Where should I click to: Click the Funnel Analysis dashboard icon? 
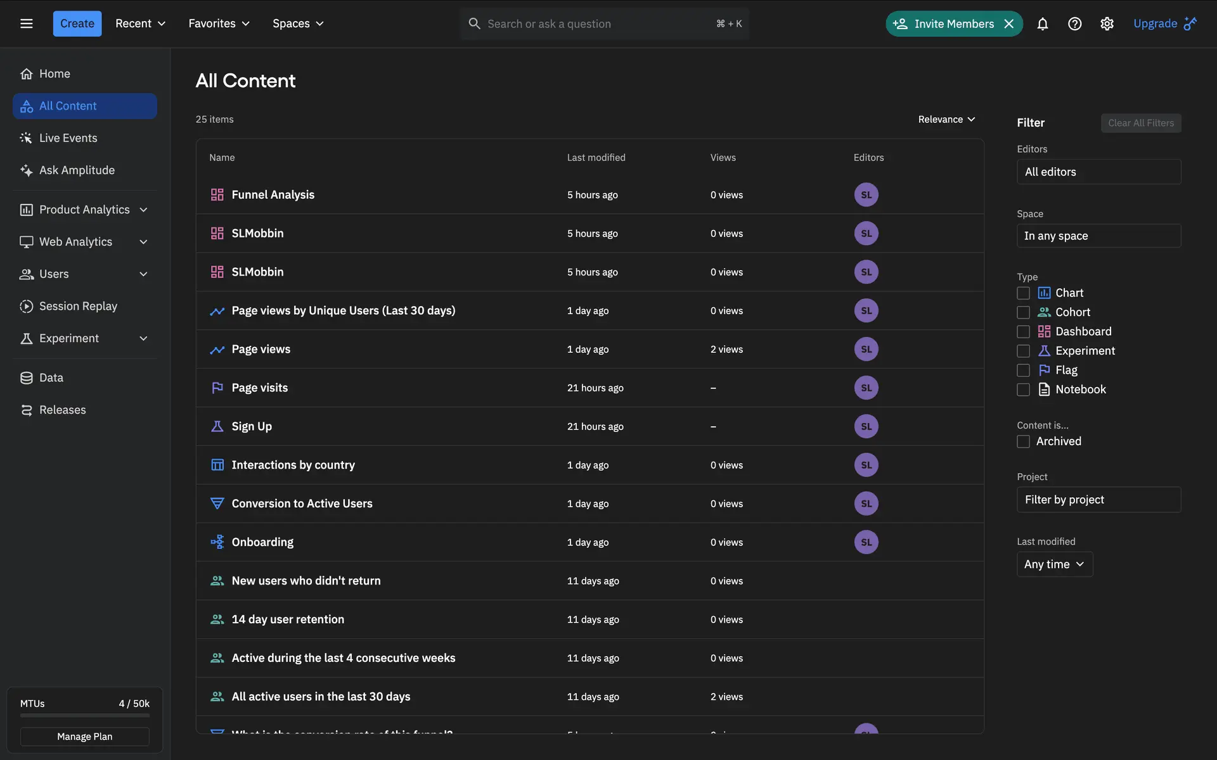(217, 194)
